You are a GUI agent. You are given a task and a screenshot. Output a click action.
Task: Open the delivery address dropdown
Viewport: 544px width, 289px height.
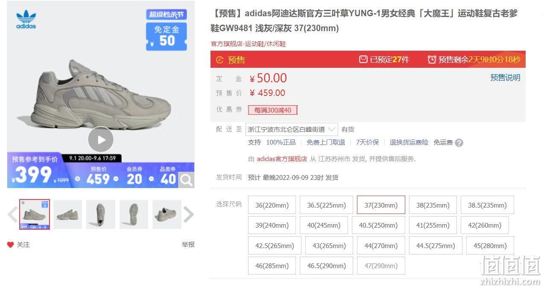point(292,129)
